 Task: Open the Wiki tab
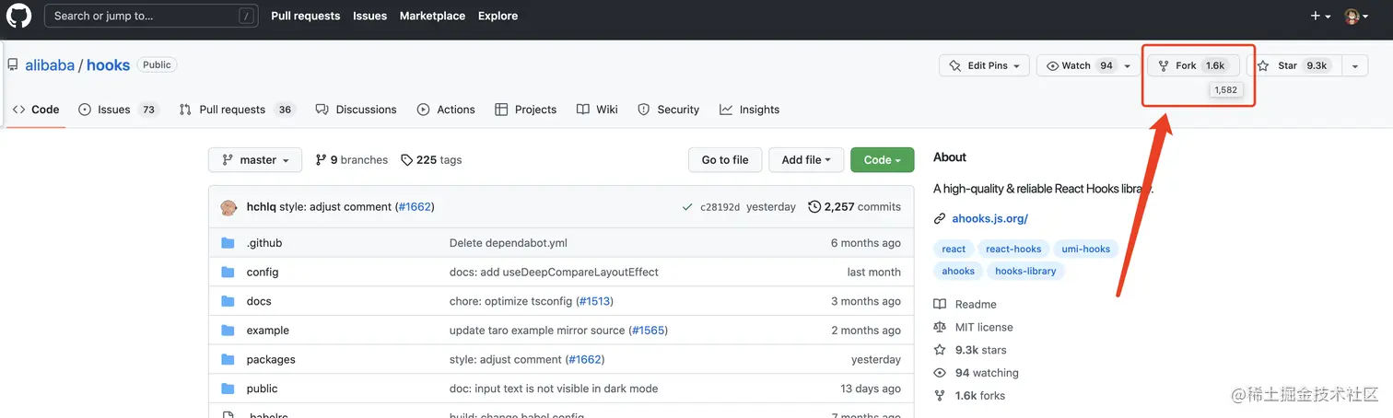(597, 110)
